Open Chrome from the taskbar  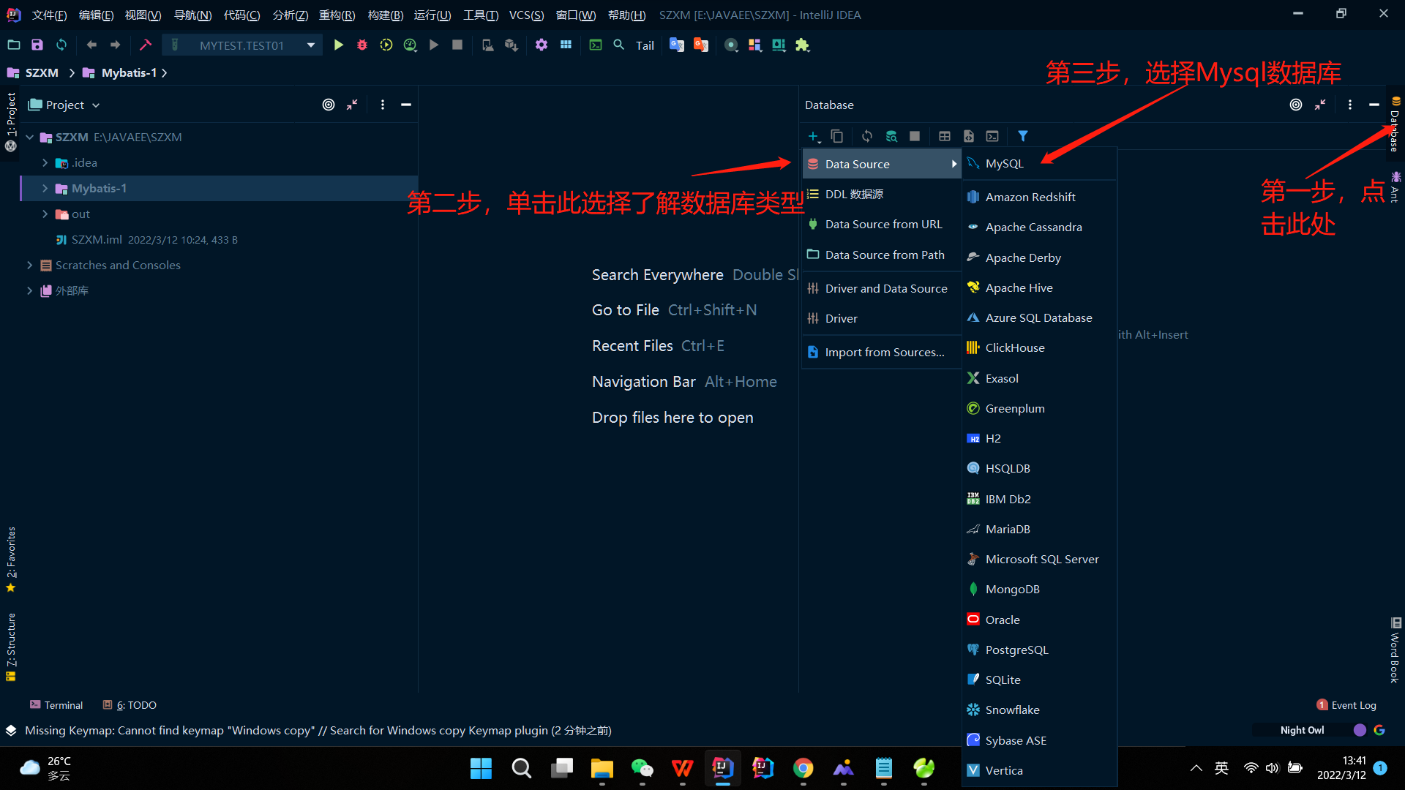point(803,768)
